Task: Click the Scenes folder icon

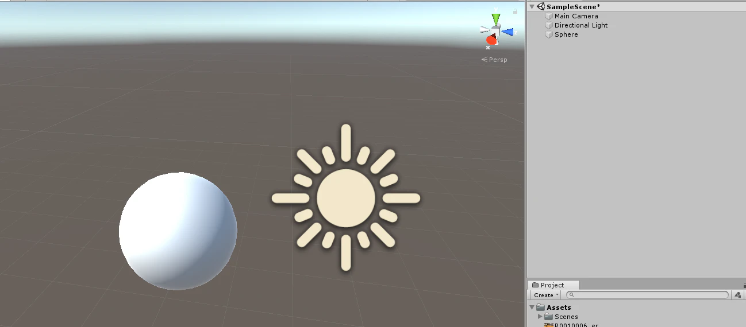Action: [x=548, y=317]
